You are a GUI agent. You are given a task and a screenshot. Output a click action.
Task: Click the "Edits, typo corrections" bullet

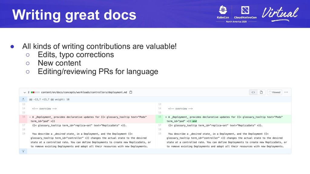pyautogui.click(x=76, y=55)
